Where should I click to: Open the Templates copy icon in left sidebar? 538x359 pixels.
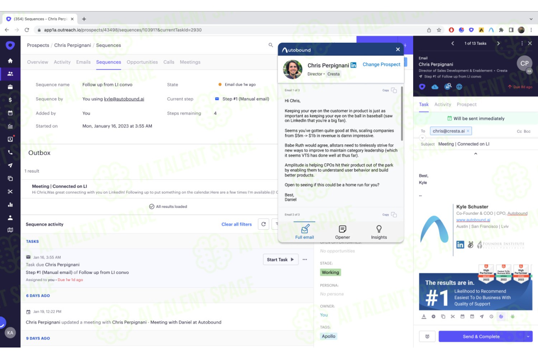click(10, 178)
